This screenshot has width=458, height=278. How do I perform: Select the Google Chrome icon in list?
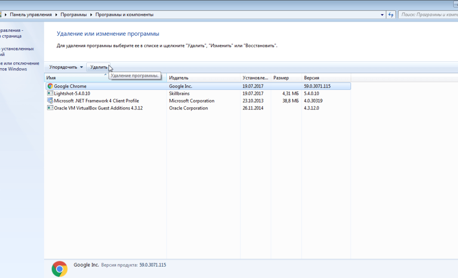pos(50,86)
